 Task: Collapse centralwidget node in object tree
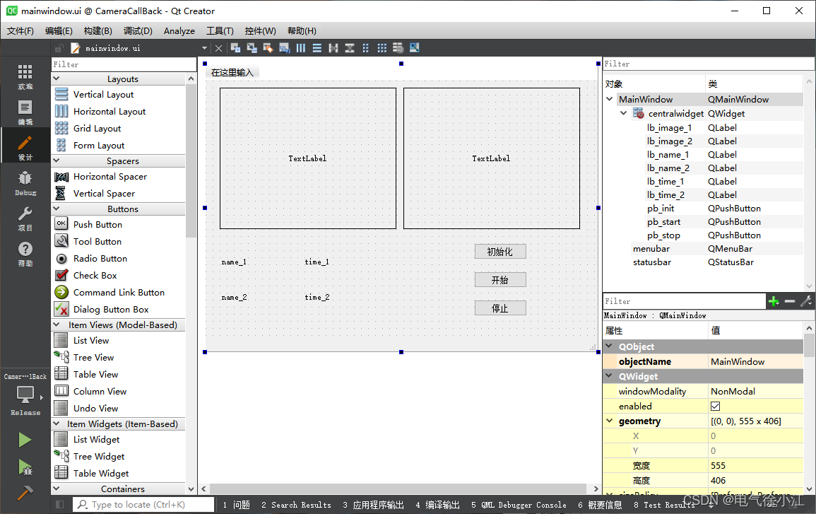click(623, 113)
